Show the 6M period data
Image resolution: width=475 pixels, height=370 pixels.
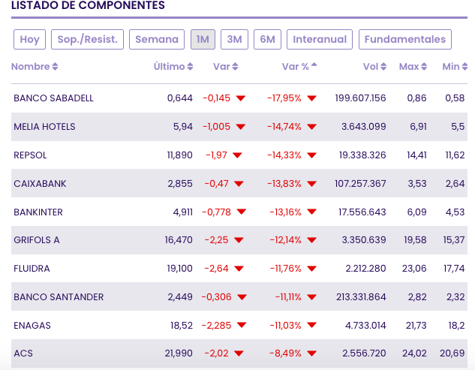[267, 39]
